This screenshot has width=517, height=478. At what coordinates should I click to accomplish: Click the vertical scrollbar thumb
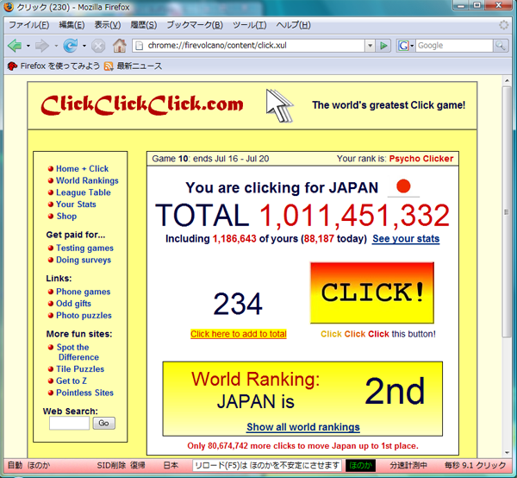click(507, 211)
